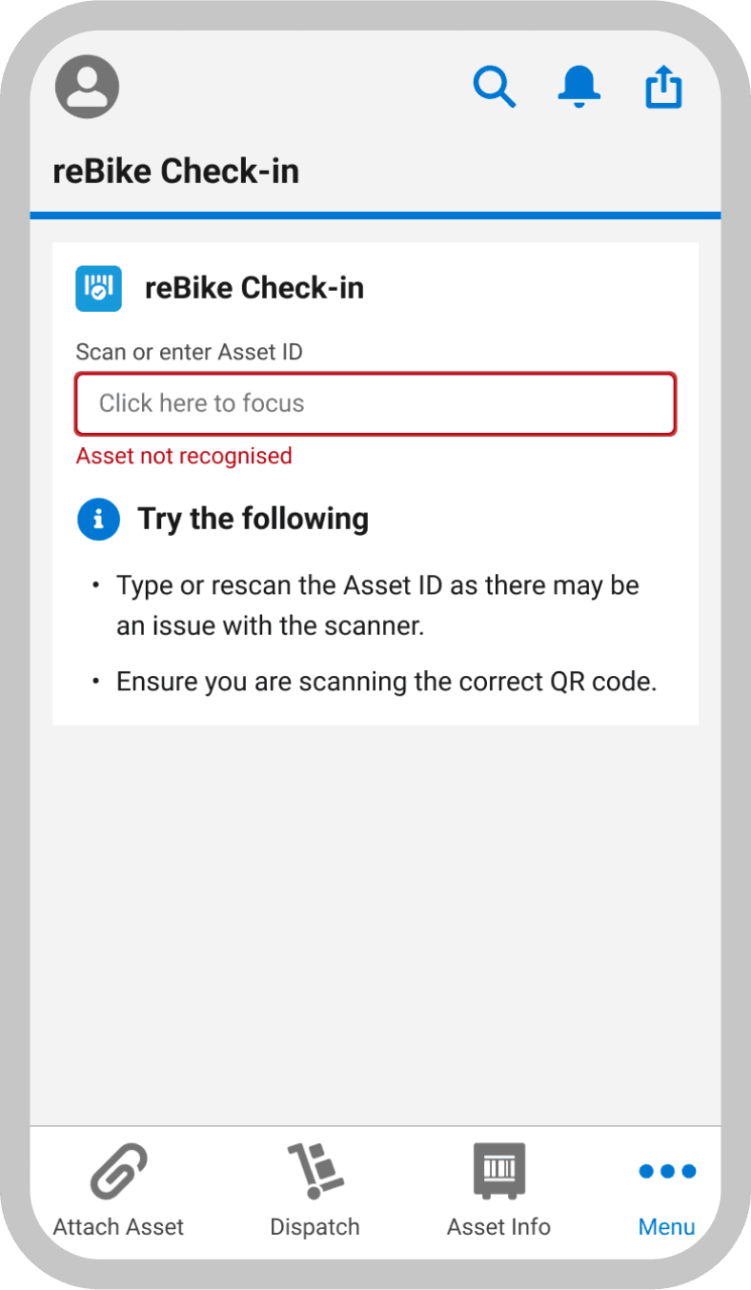
Task: Open the search function
Action: pyautogui.click(x=495, y=86)
